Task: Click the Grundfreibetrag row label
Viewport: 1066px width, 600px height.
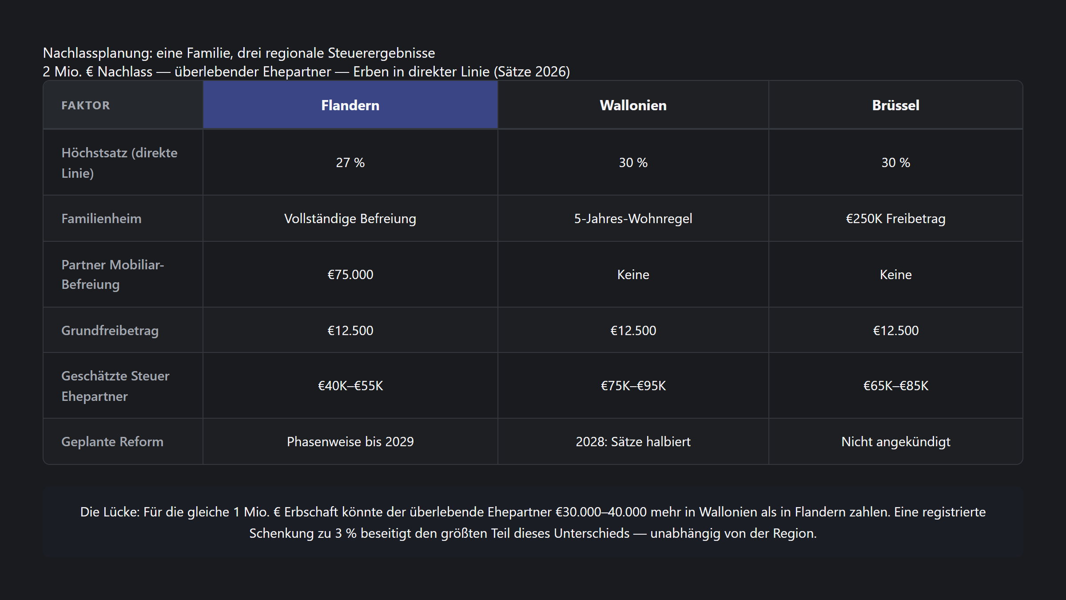Action: (110, 331)
